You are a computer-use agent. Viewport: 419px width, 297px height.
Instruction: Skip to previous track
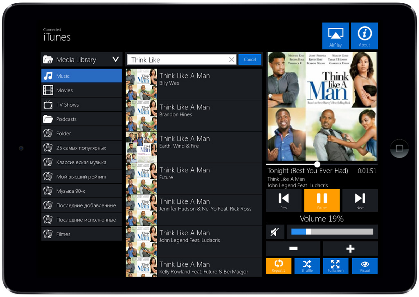(x=284, y=200)
